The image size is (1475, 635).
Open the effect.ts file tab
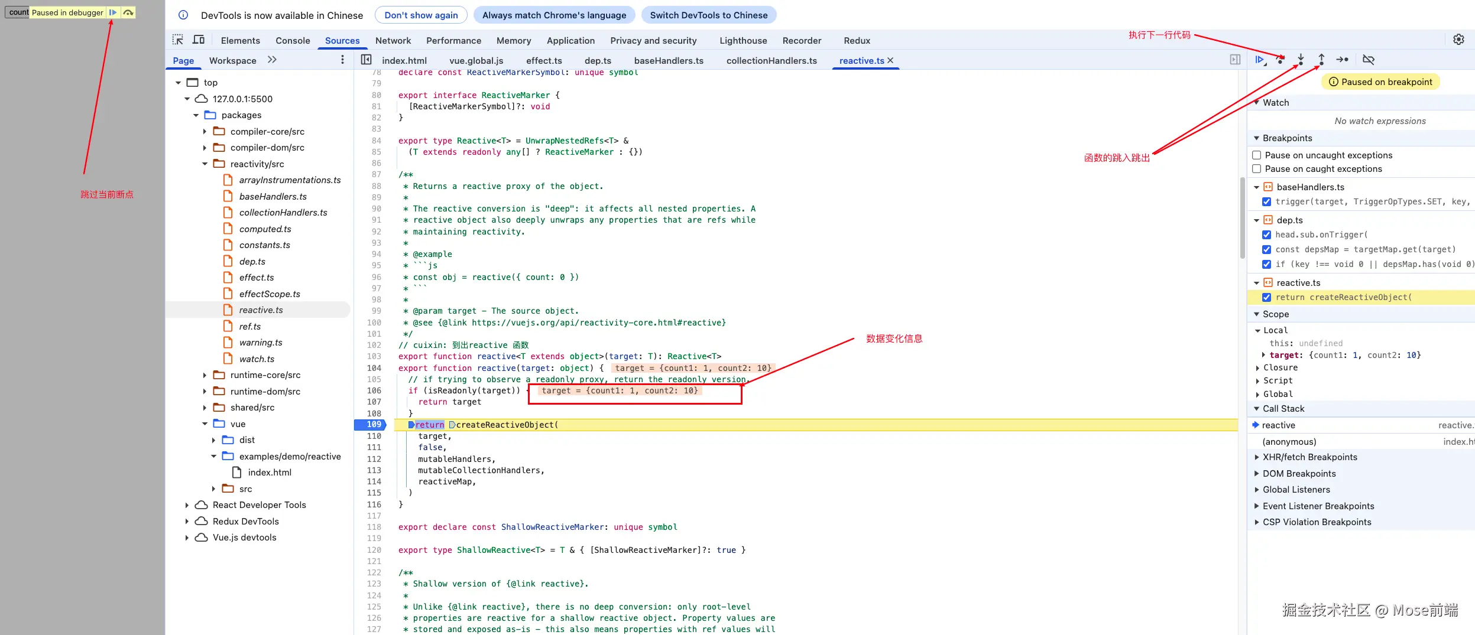(544, 60)
